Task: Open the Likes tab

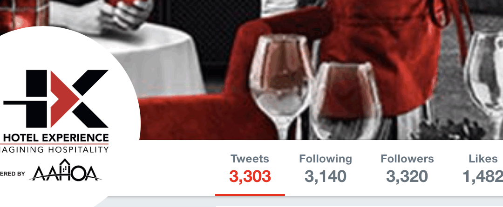Action: tap(483, 159)
